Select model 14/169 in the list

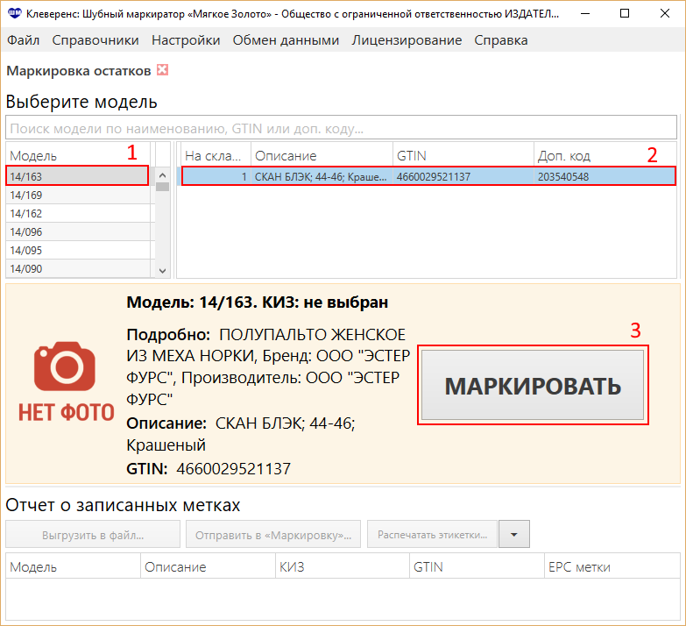[x=77, y=195]
